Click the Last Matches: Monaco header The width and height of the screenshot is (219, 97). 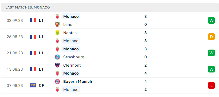point(28,7)
